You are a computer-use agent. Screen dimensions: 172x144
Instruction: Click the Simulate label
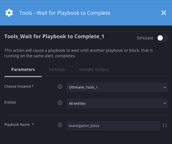pos(145,38)
